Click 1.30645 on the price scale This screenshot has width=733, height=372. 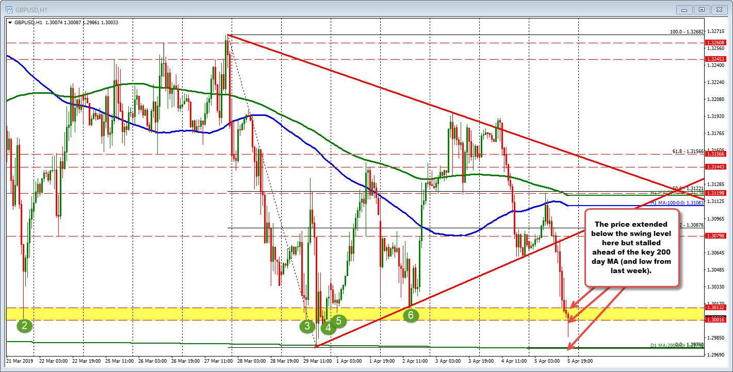[716, 252]
